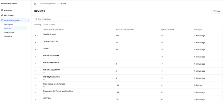This screenshot has height=105, width=223.
Task: Open the Domains submenu item
Action: click(8, 36)
